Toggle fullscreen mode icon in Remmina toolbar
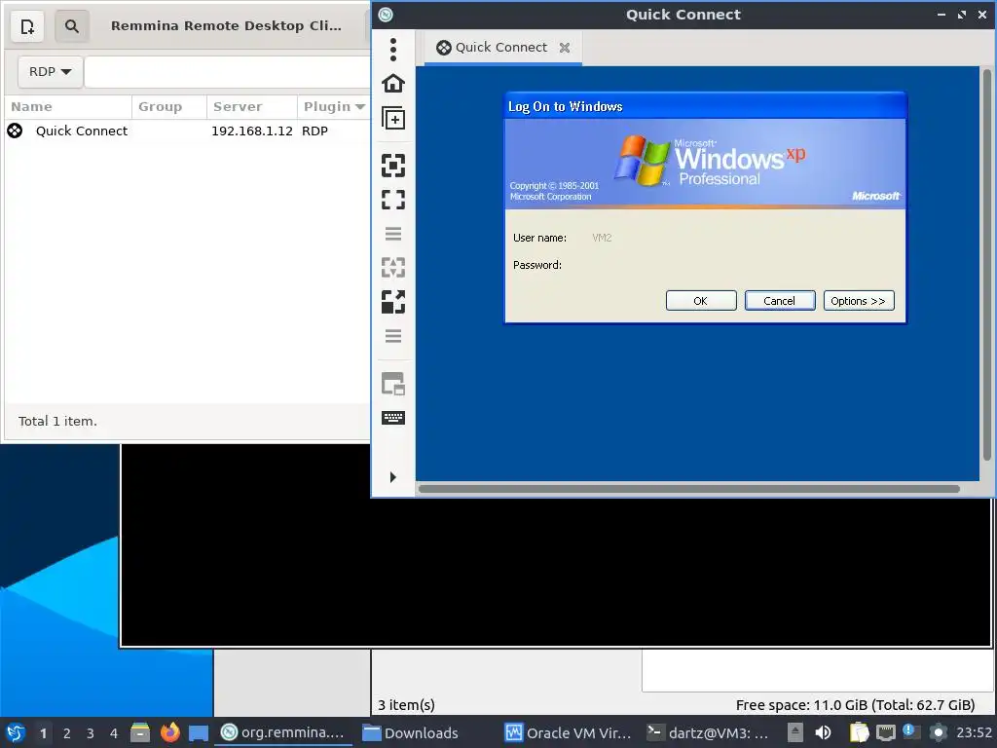The image size is (997, 748). (393, 200)
